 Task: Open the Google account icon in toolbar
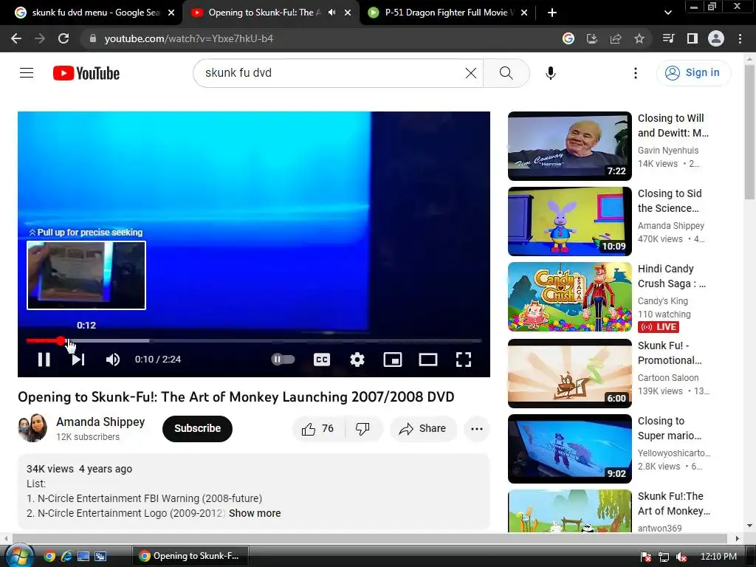pyautogui.click(x=568, y=38)
